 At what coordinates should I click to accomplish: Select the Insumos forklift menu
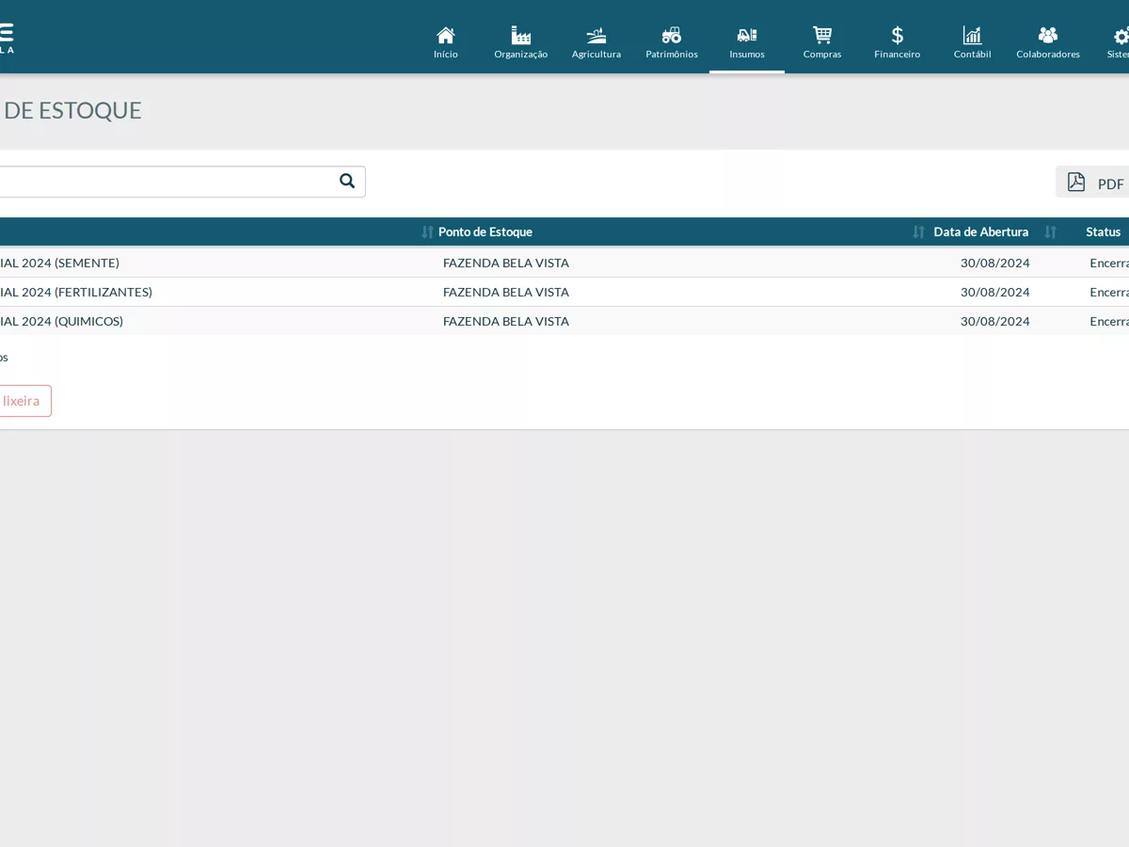click(x=747, y=42)
